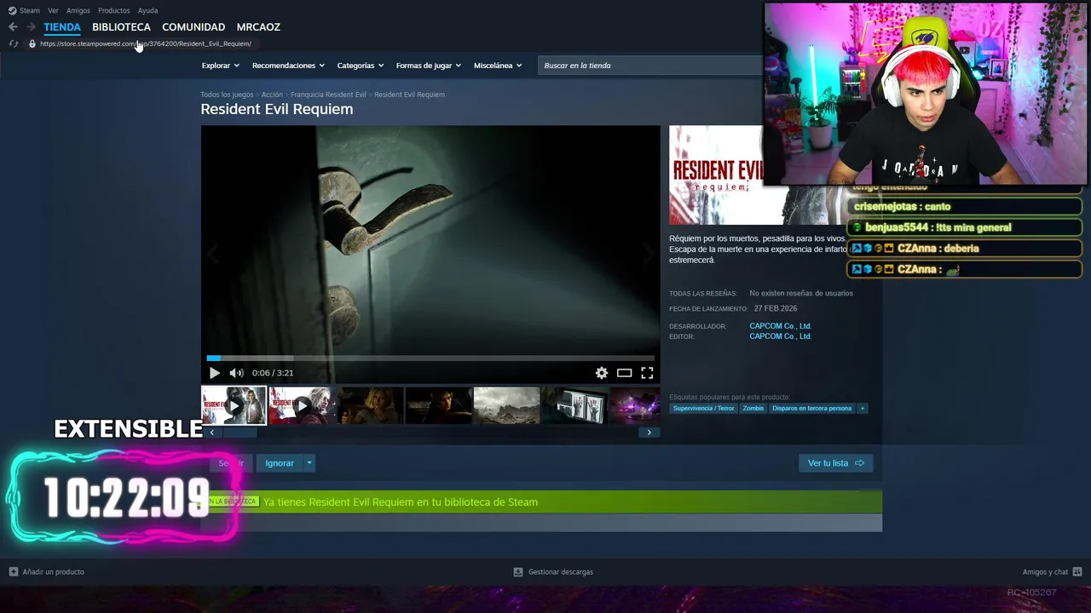Image resolution: width=1091 pixels, height=613 pixels.
Task: Switch to the TIENDA tab
Action: 62,27
